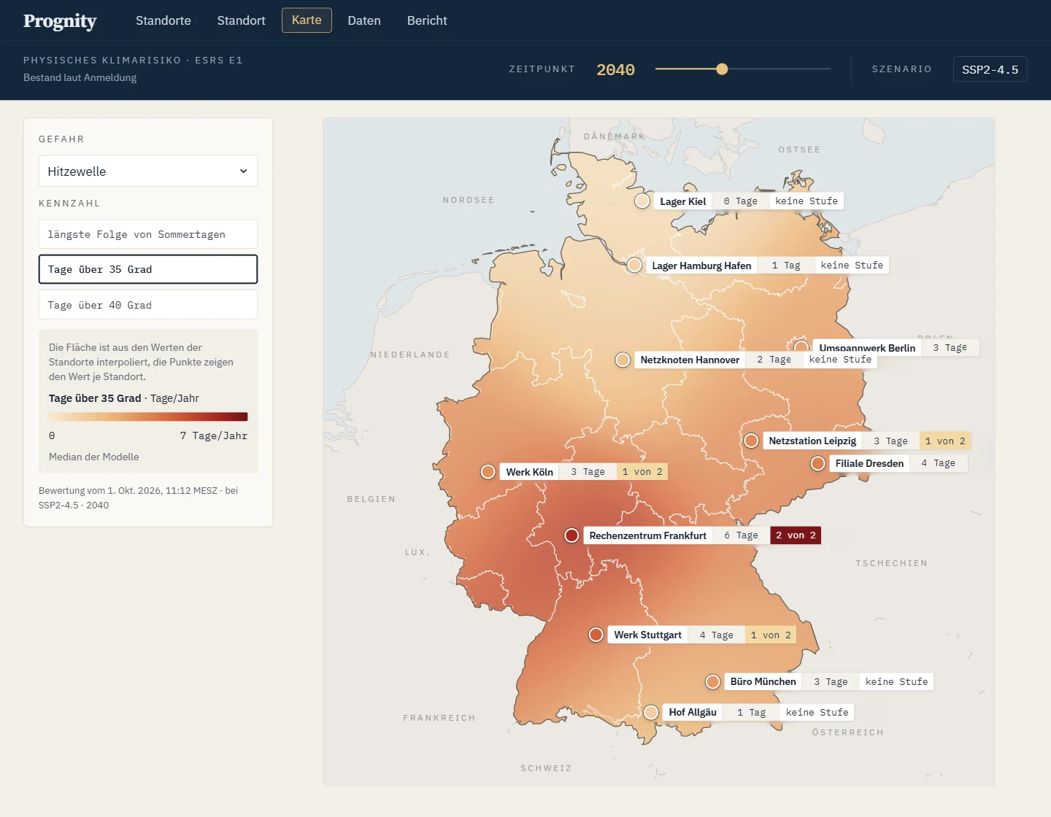Click the 1 von 2 badge for Köln
Screen dimensions: 1051x817
click(642, 472)
